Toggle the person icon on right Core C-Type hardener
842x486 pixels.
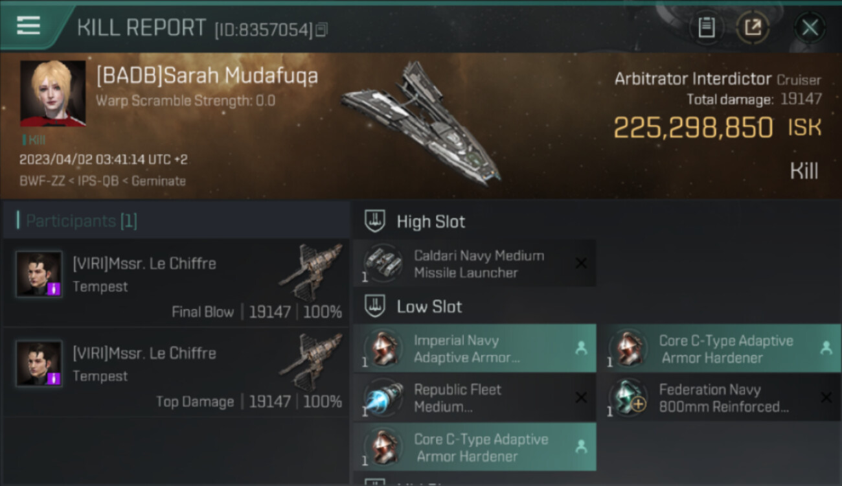(826, 348)
